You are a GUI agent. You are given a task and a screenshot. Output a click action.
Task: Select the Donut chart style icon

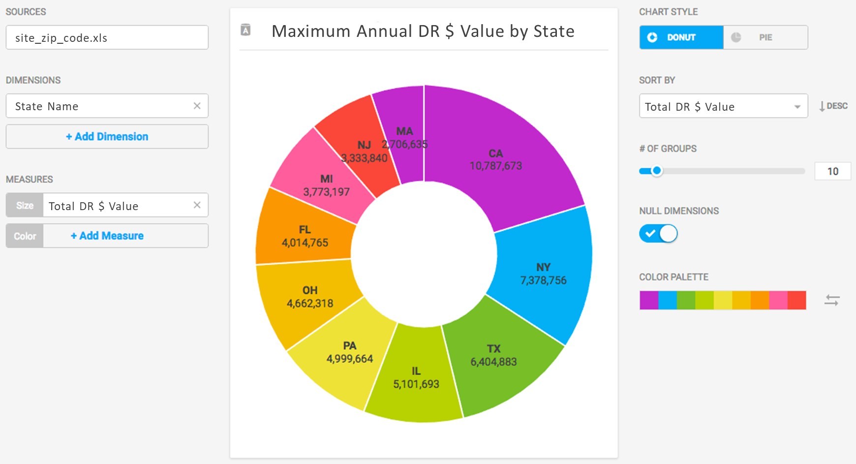652,37
